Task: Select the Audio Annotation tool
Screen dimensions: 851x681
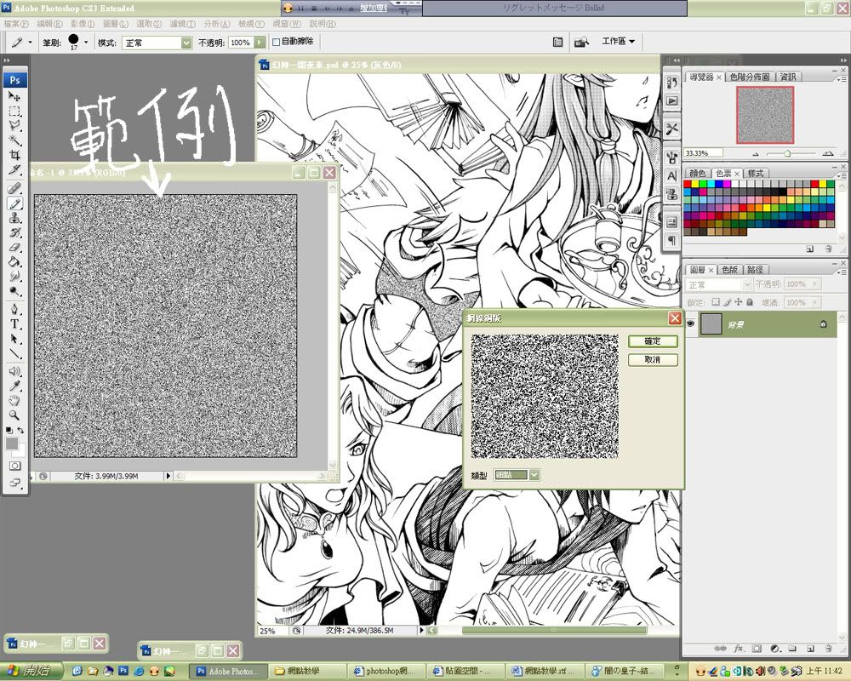Action: click(x=14, y=372)
